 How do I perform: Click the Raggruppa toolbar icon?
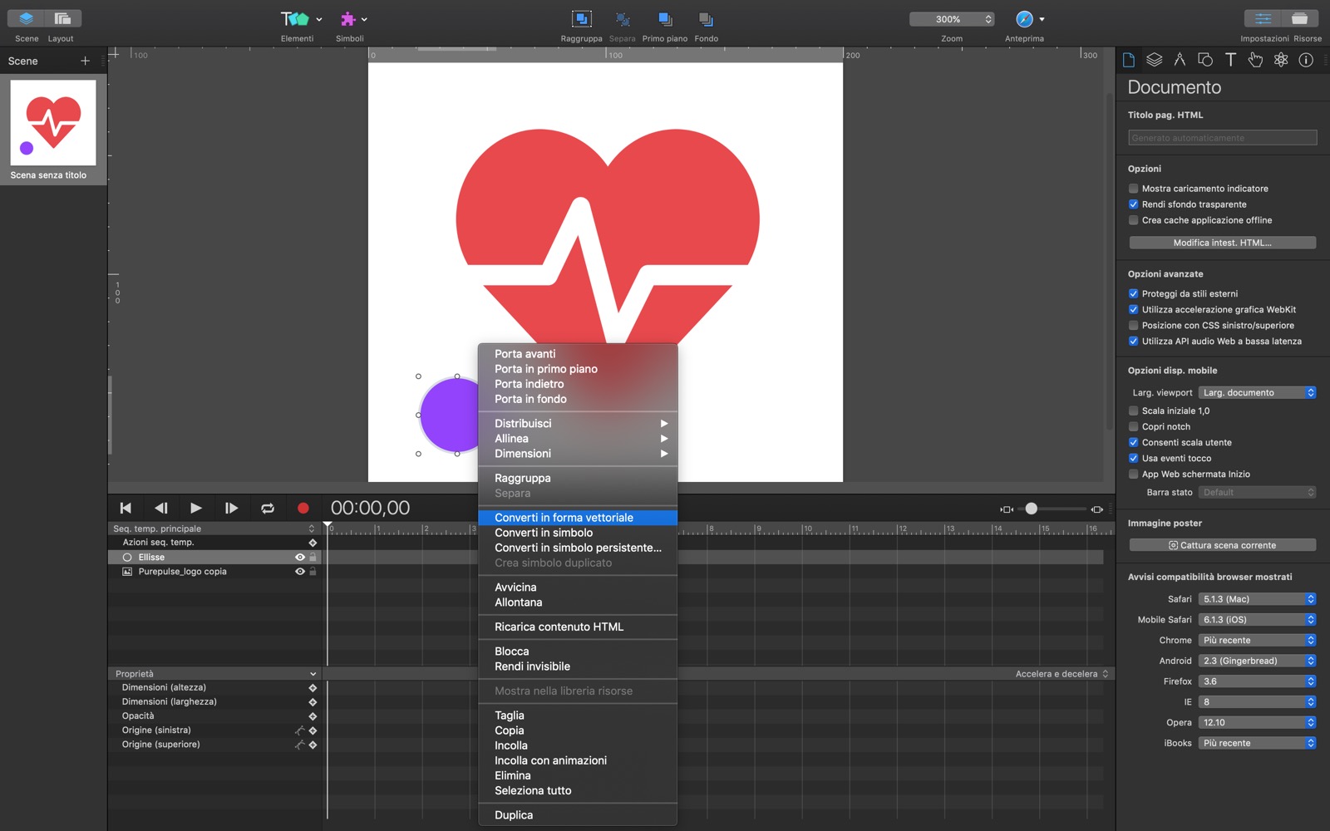(x=581, y=19)
